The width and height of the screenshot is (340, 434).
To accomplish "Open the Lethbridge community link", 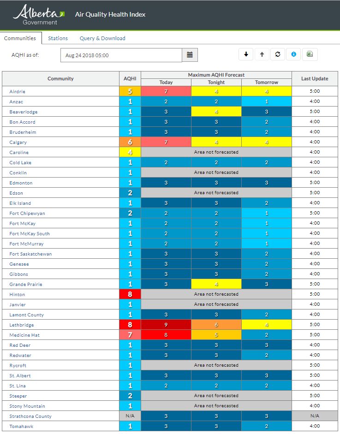I will pos(22,325).
